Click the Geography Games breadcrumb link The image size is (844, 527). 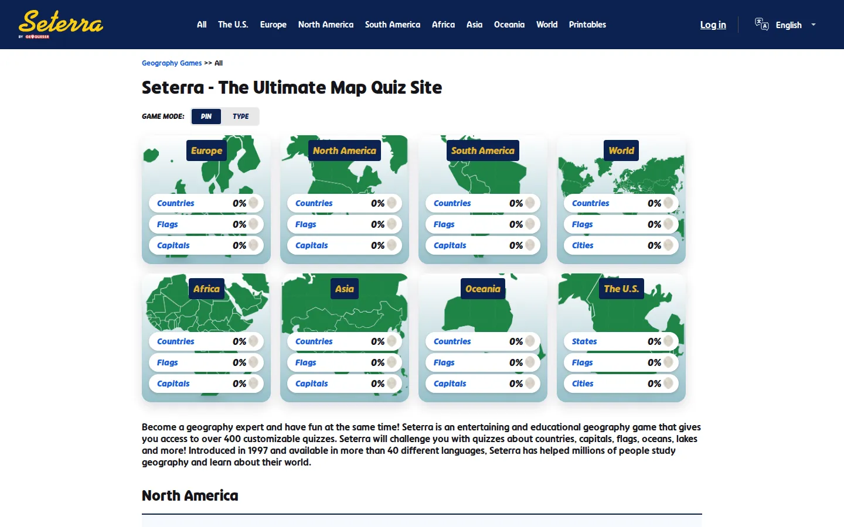pyautogui.click(x=172, y=63)
